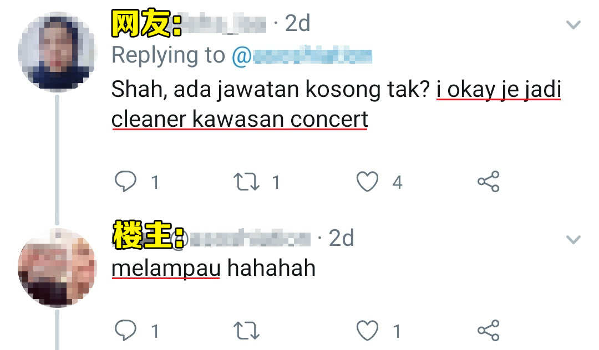The height and width of the screenshot is (350, 599).
Task: Open the second tweet's chevron options menu
Action: click(x=573, y=240)
